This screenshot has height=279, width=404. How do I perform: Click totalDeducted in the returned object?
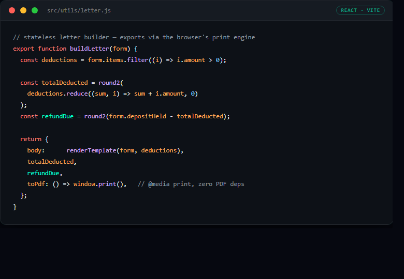click(51, 162)
